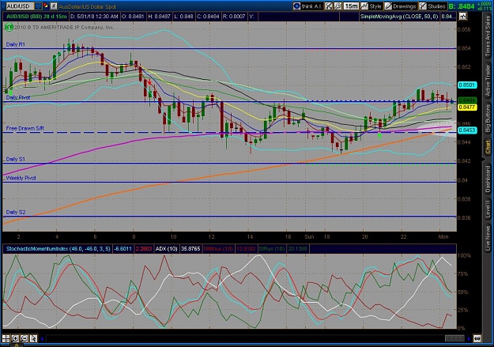Image resolution: width=494 pixels, height=347 pixels.
Task: Click the Daily Pivot line label
Action: point(18,98)
